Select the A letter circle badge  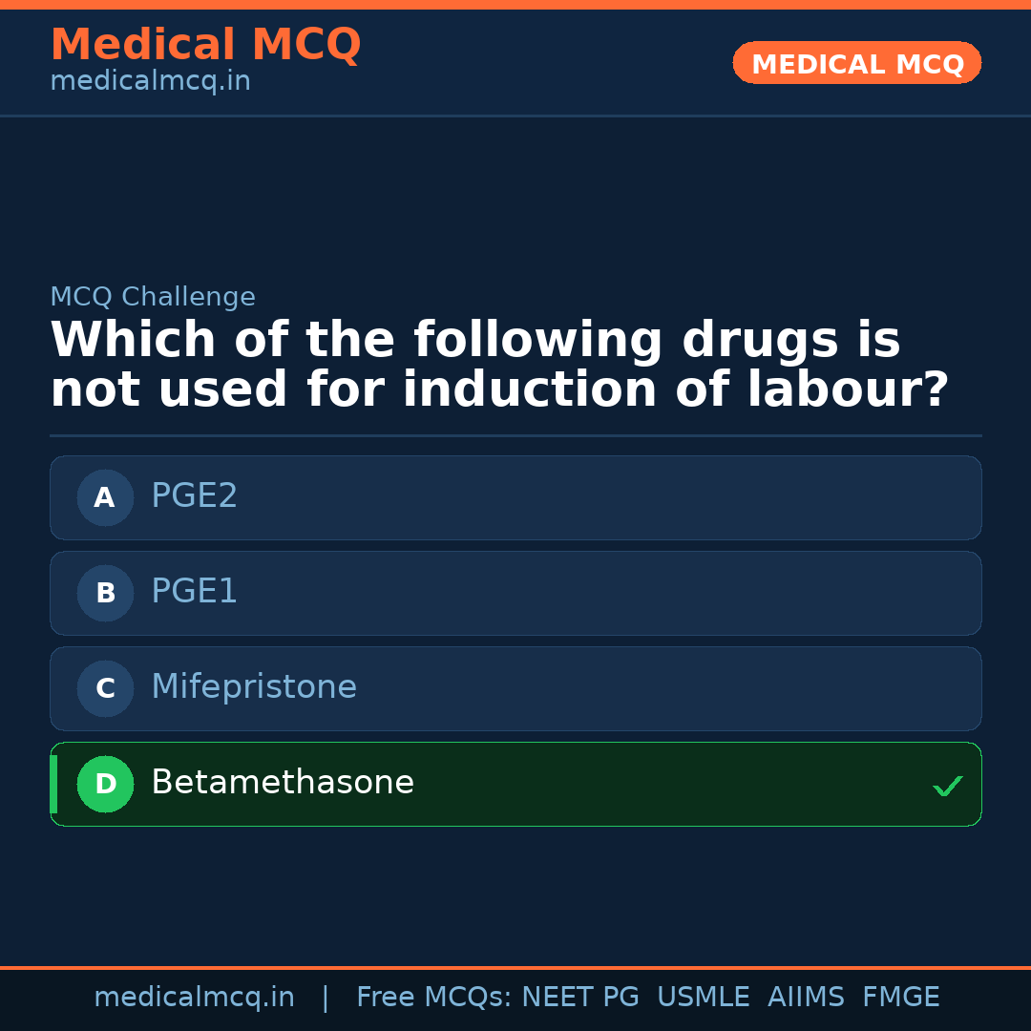tap(105, 497)
